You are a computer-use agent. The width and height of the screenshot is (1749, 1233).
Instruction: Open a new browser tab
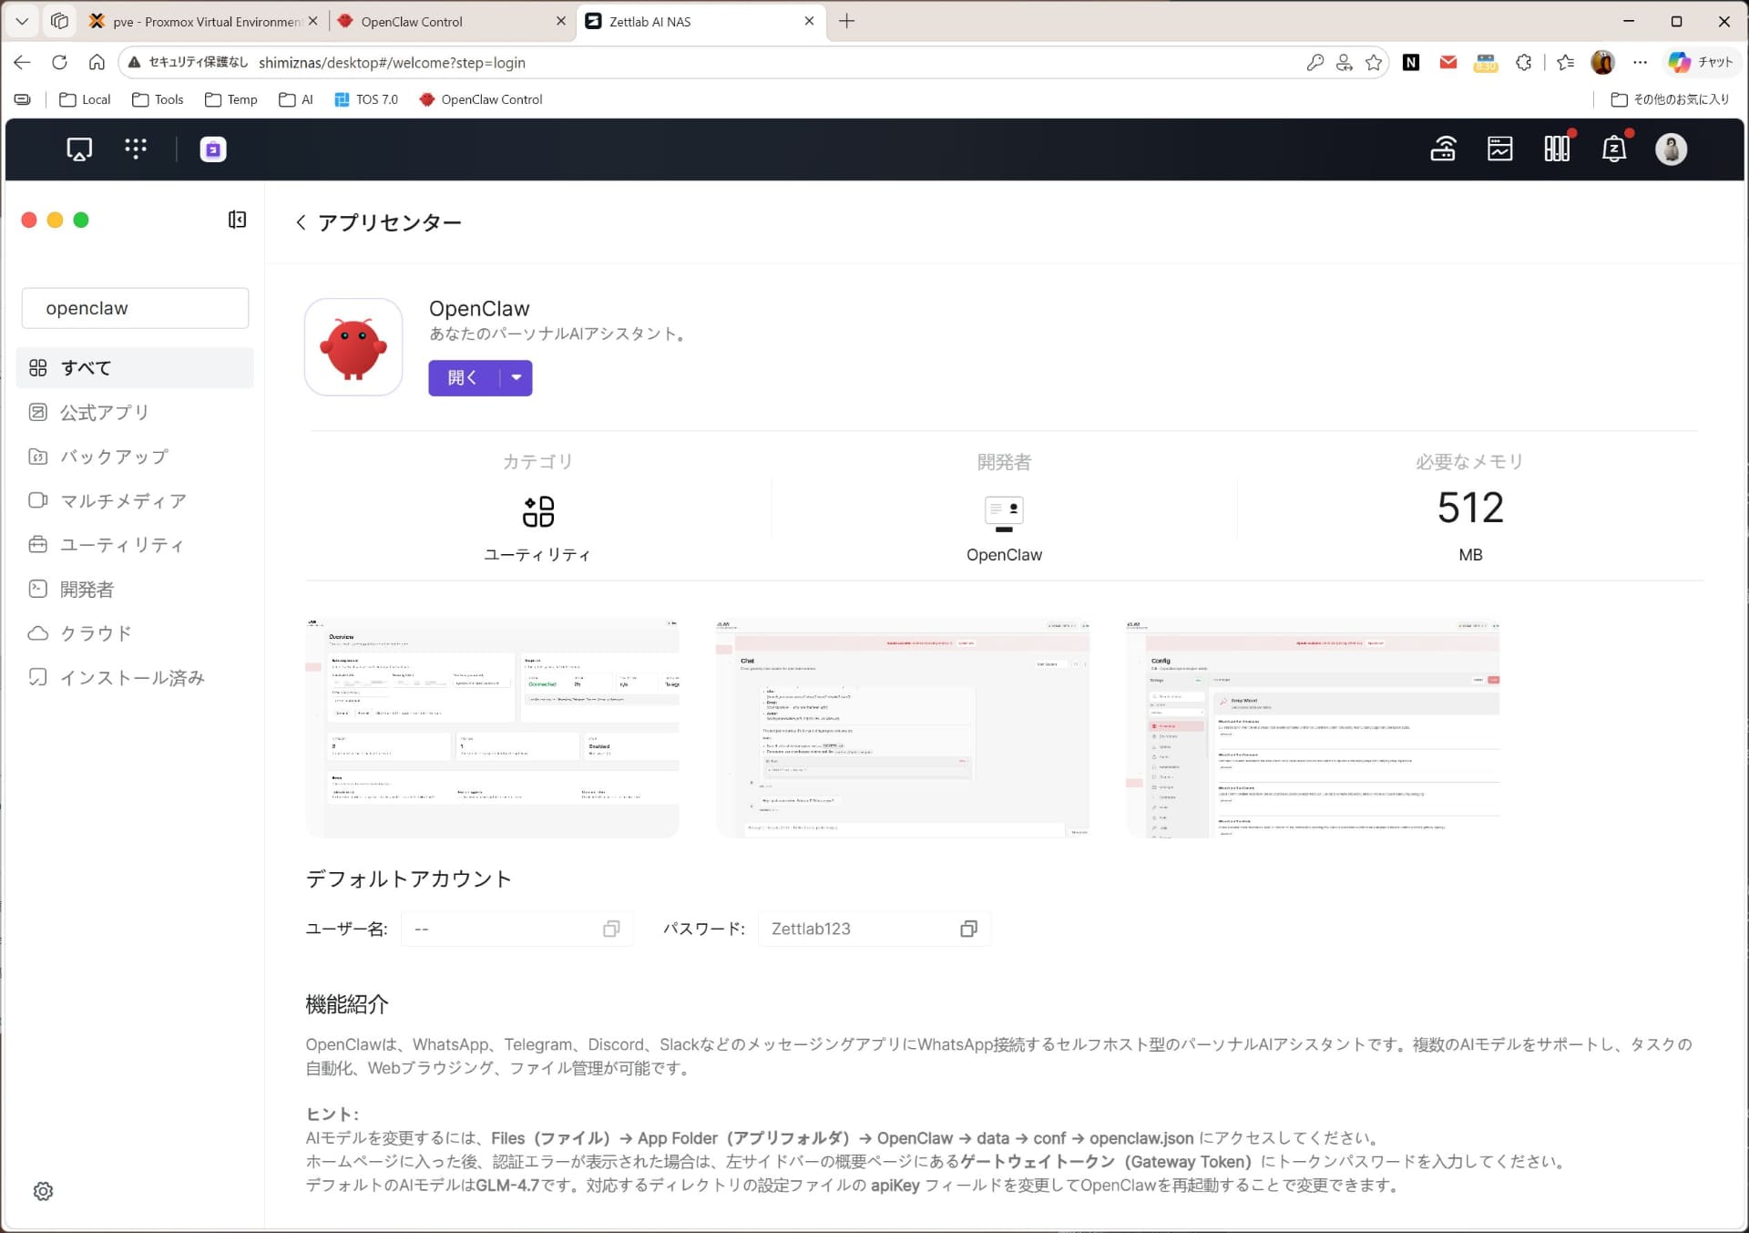click(847, 21)
